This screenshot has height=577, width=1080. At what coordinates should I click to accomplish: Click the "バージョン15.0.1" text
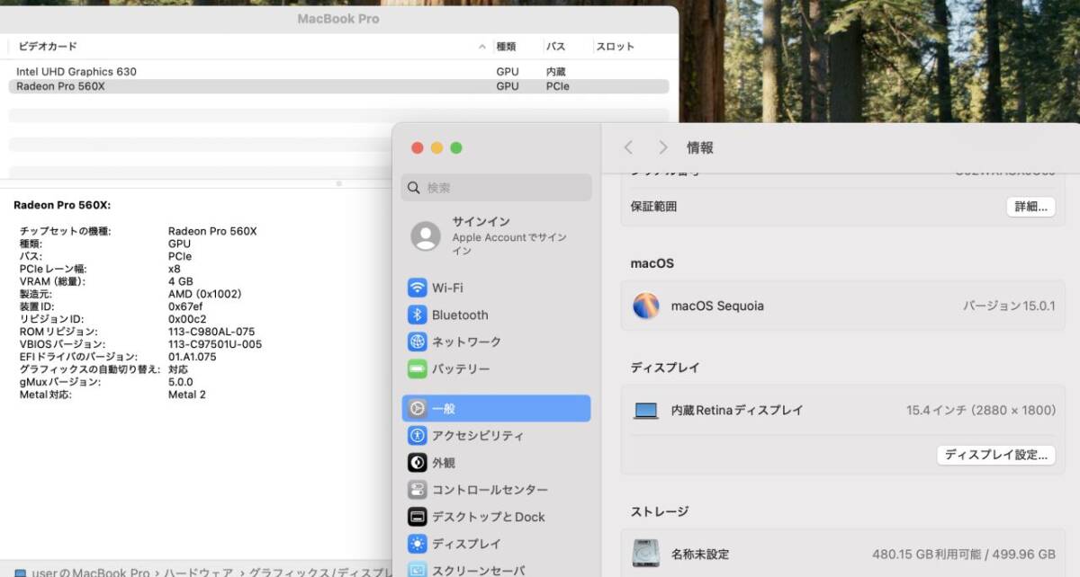pos(1009,306)
